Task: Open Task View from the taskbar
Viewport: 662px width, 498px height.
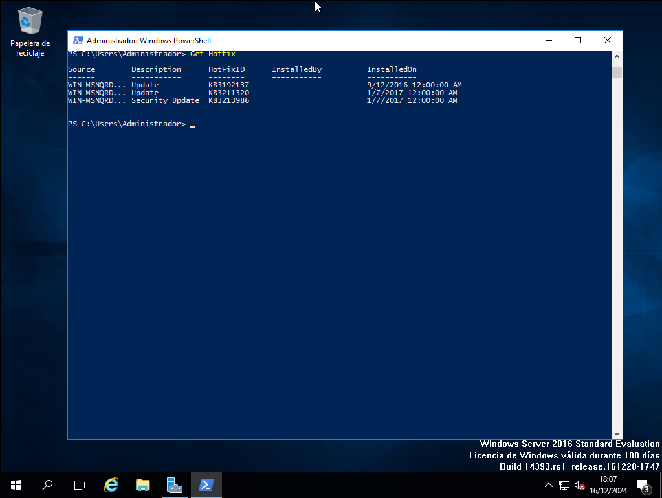Action: [78, 485]
